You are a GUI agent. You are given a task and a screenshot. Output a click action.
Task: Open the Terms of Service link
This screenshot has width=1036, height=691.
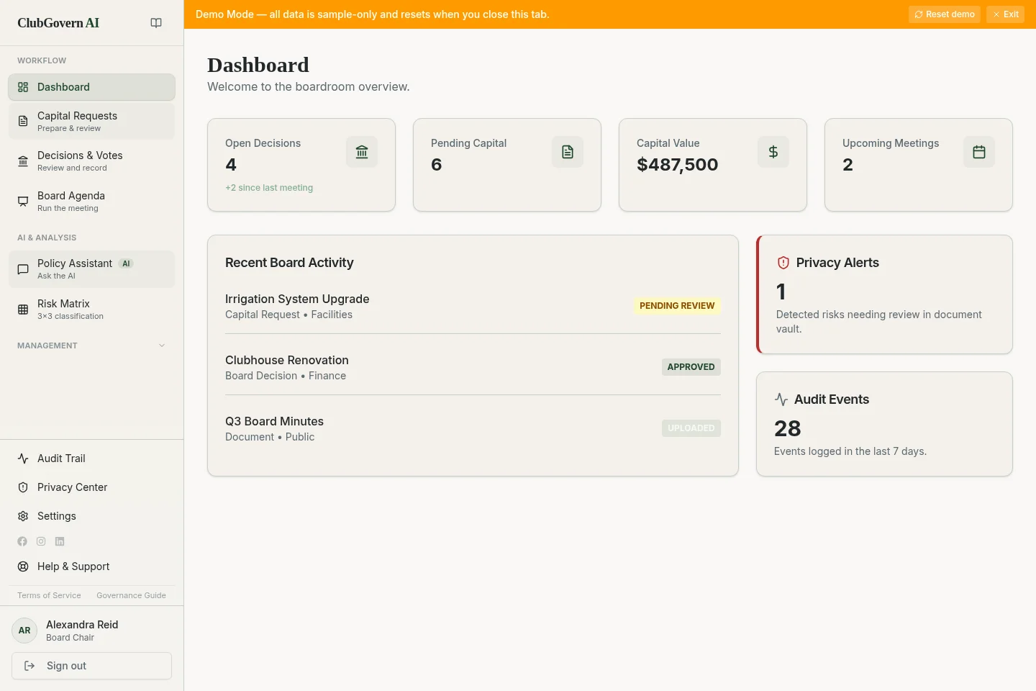[49, 595]
